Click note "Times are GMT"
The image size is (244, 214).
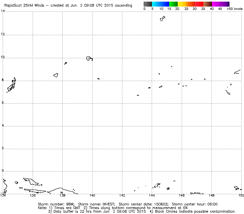click(x=67, y=208)
